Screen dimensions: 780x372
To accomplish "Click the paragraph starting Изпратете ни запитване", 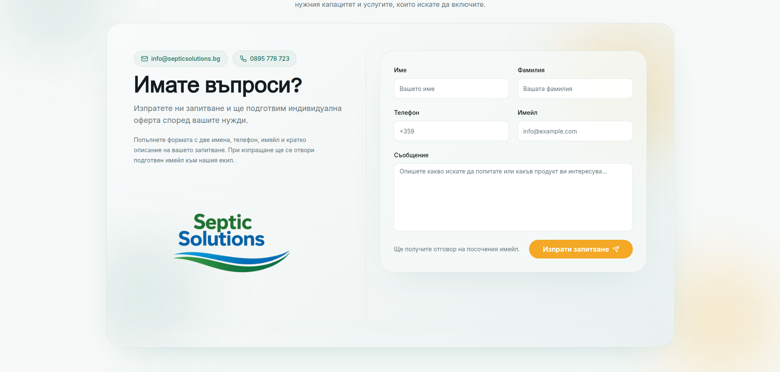I will click(238, 114).
